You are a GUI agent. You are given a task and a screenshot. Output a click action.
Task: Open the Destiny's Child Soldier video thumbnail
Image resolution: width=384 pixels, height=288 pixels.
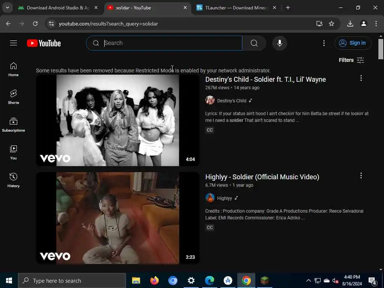click(x=117, y=120)
